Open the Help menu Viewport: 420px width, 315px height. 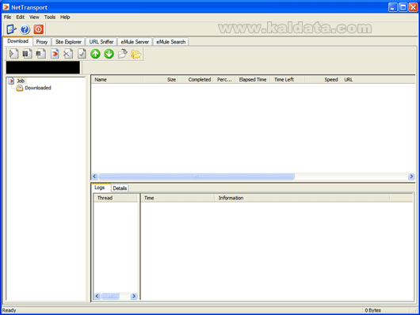point(65,17)
